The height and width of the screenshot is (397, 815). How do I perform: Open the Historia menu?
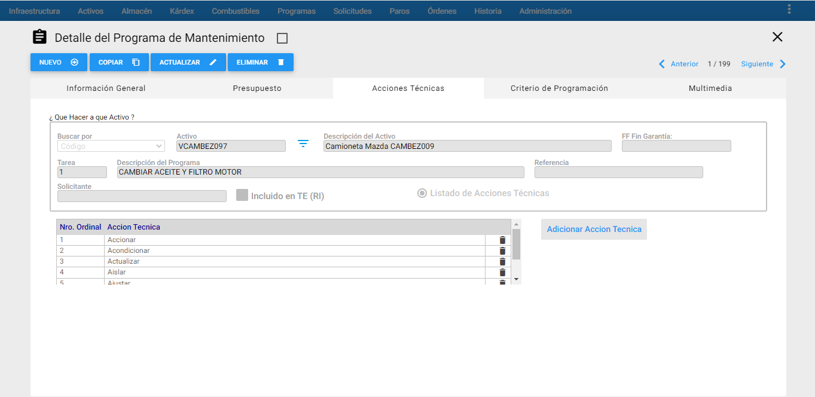pos(488,11)
